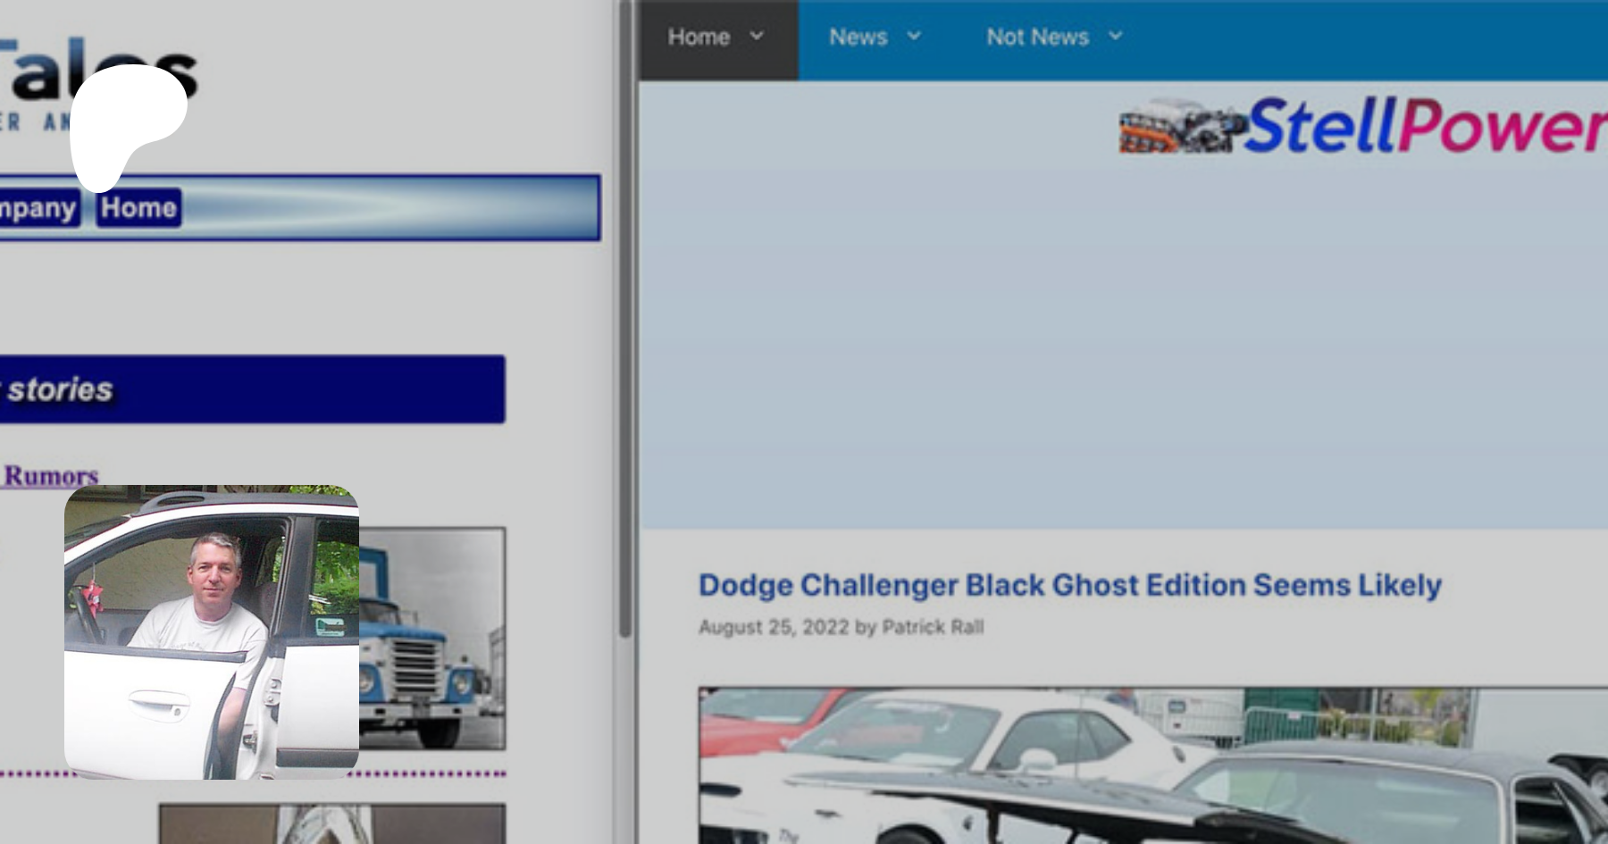This screenshot has width=1608, height=844.
Task: Click the StellPower wordmark text
Action: (1425, 127)
